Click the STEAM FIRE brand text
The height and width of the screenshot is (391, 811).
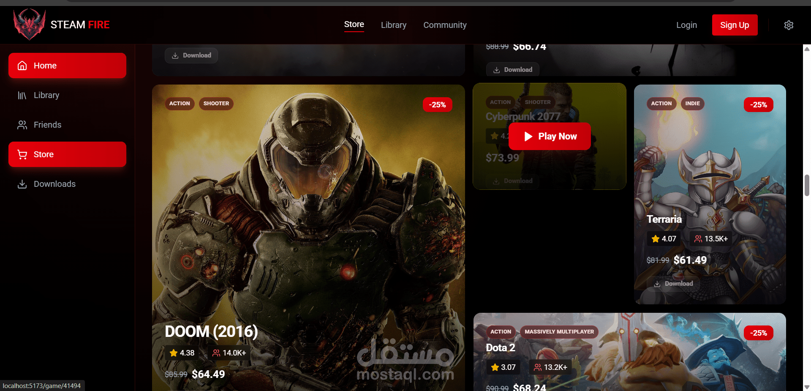pos(80,25)
